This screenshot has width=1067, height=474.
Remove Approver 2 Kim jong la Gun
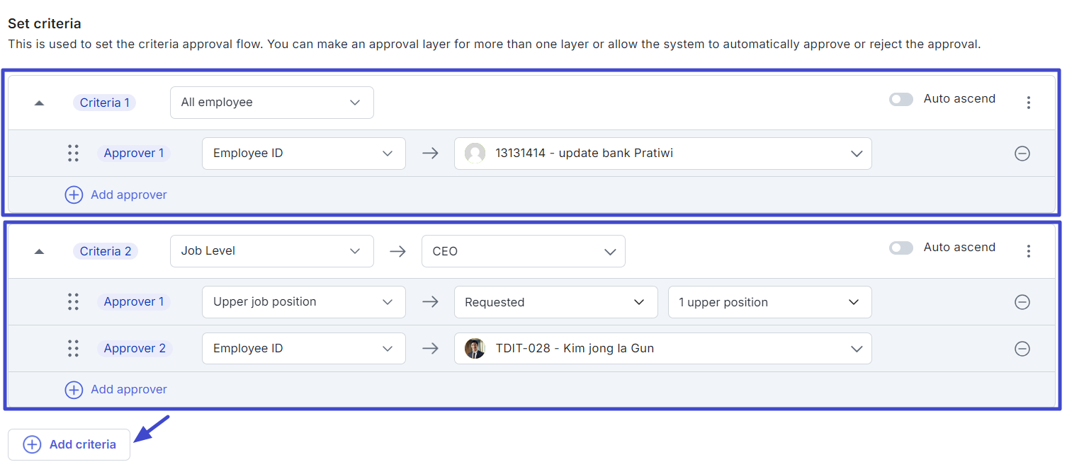(1022, 349)
